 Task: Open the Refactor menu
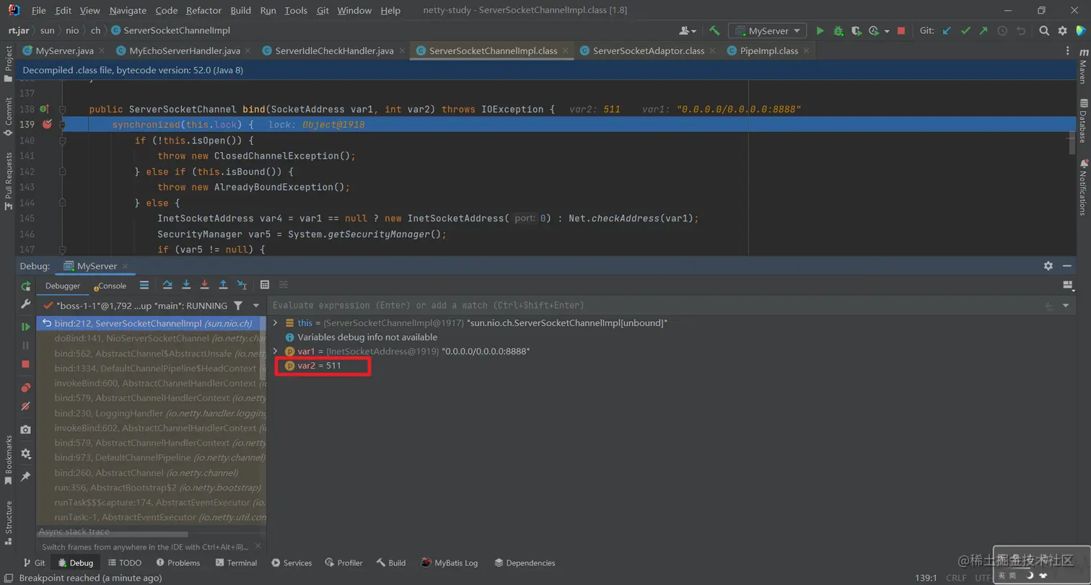[x=203, y=11]
